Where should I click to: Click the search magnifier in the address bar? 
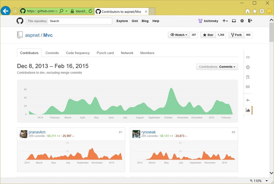(x=61, y=11)
